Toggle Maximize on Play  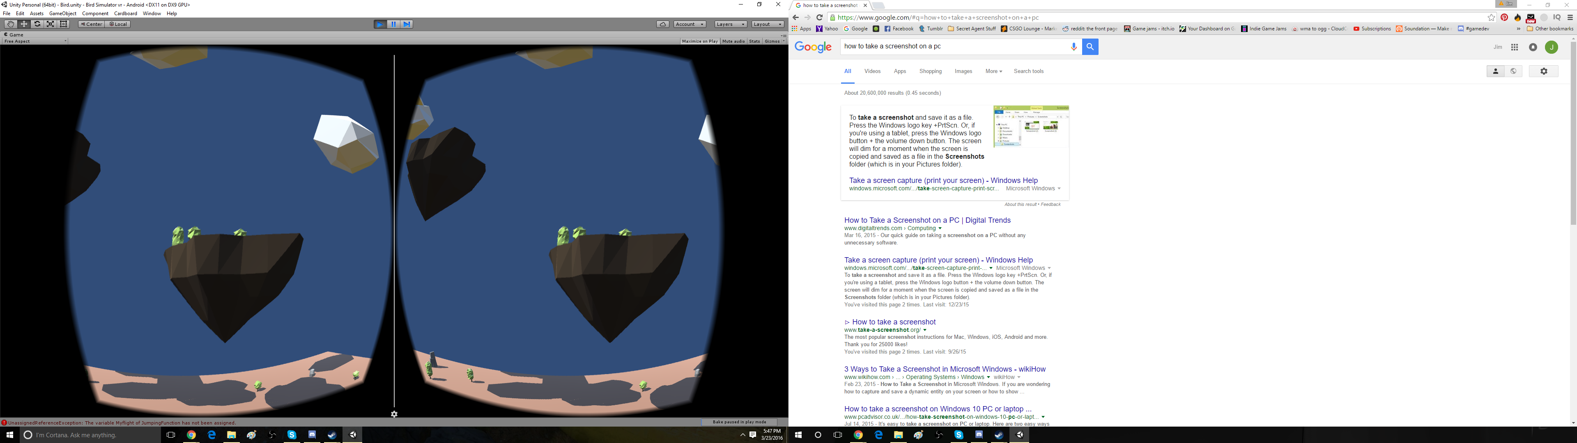click(700, 41)
